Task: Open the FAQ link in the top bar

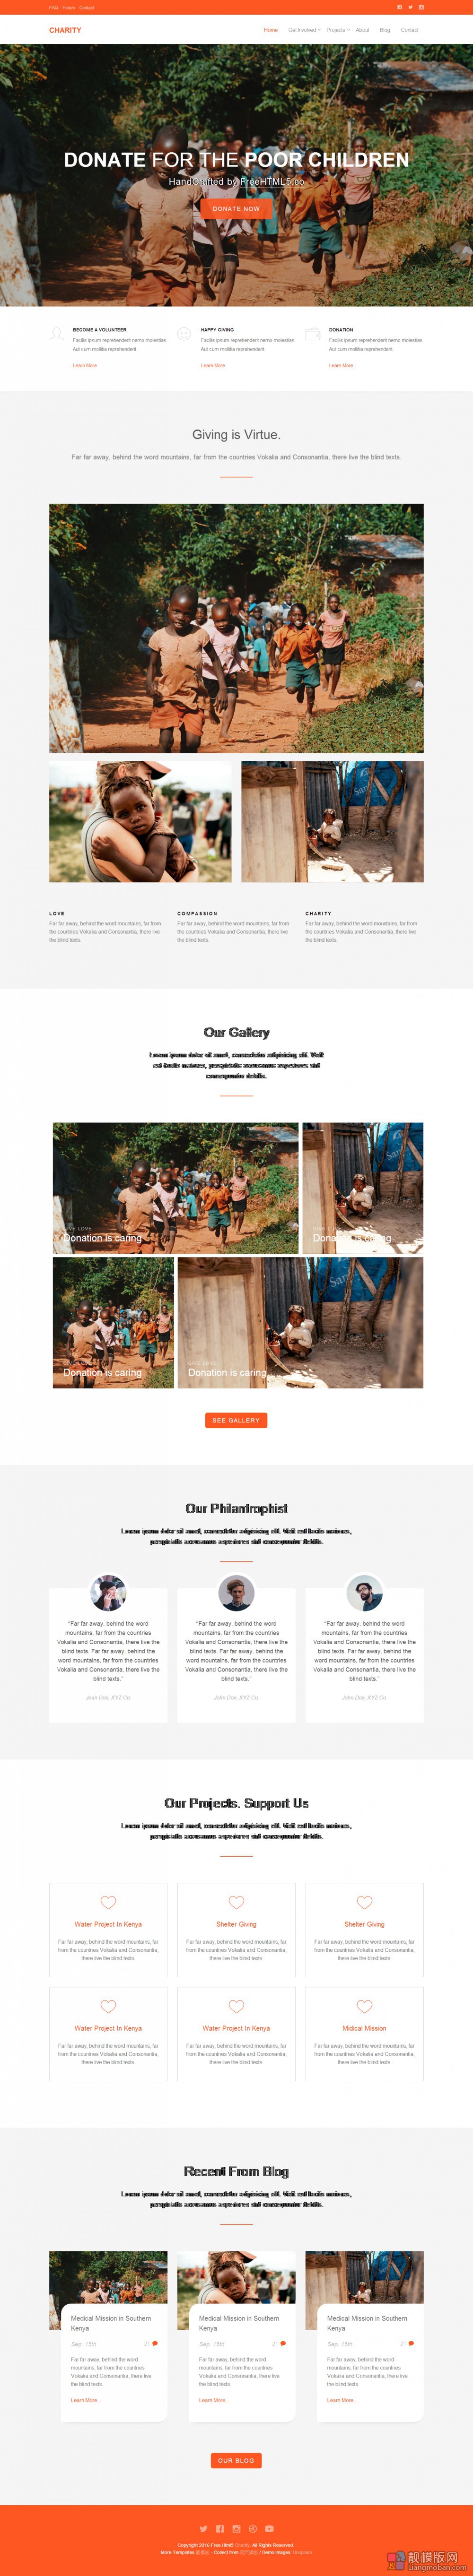Action: pyautogui.click(x=54, y=7)
